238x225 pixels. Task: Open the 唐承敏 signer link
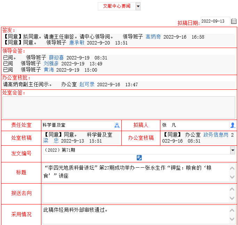[x=77, y=43]
